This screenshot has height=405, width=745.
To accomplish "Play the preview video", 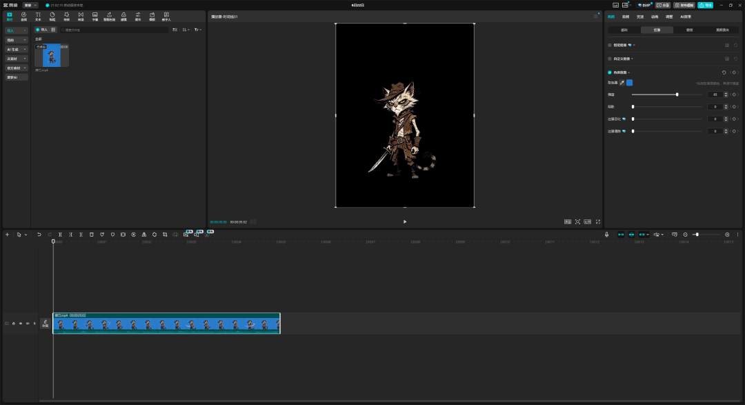I will coord(405,221).
